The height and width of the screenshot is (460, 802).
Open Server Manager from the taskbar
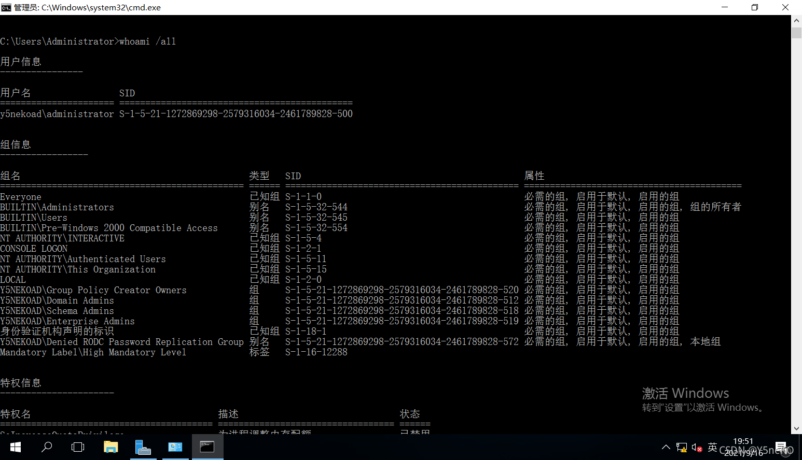click(x=143, y=447)
